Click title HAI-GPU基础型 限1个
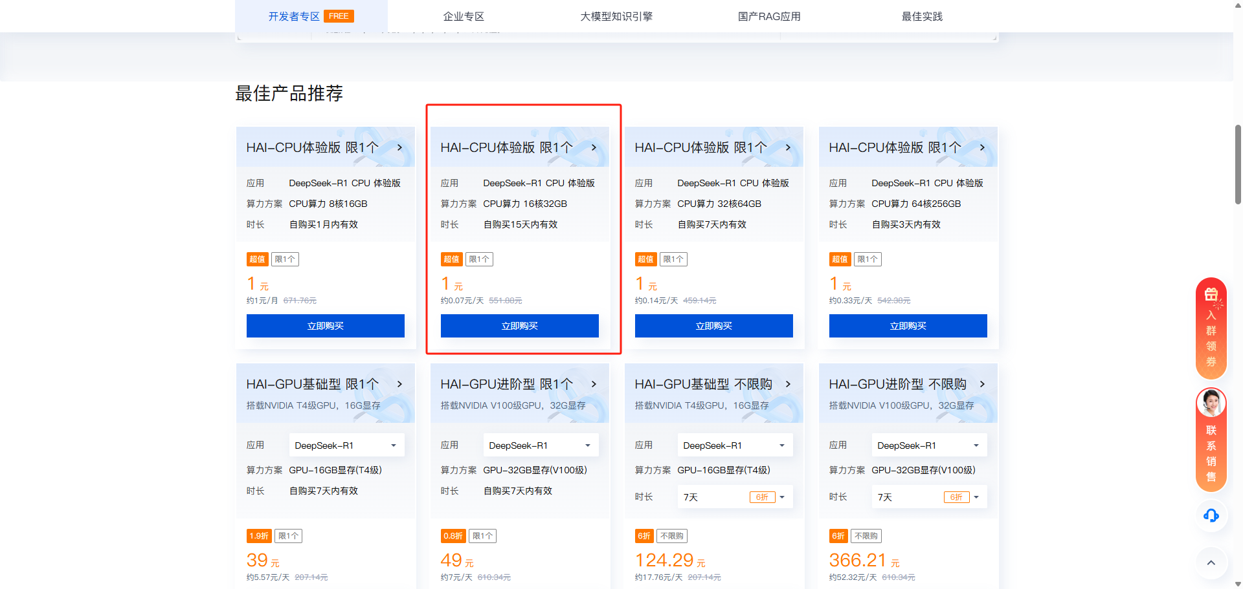Viewport: 1243px width, 589px height. (x=313, y=384)
